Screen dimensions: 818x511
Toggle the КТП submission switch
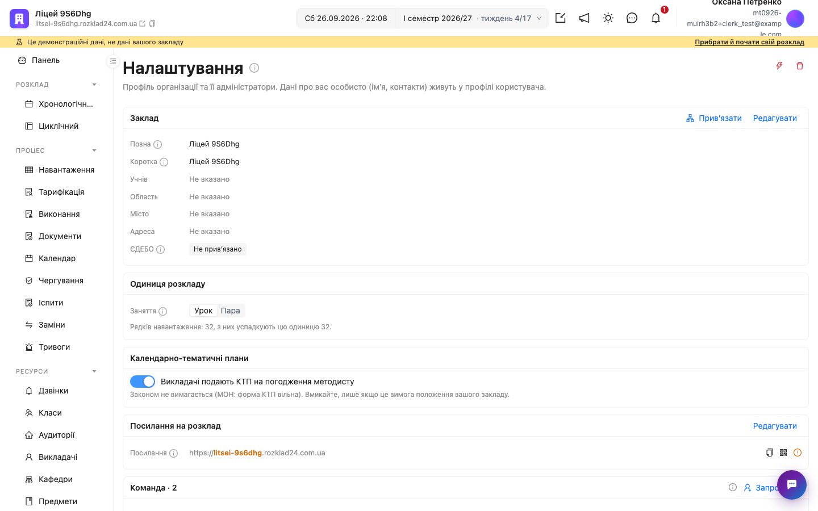pyautogui.click(x=143, y=382)
